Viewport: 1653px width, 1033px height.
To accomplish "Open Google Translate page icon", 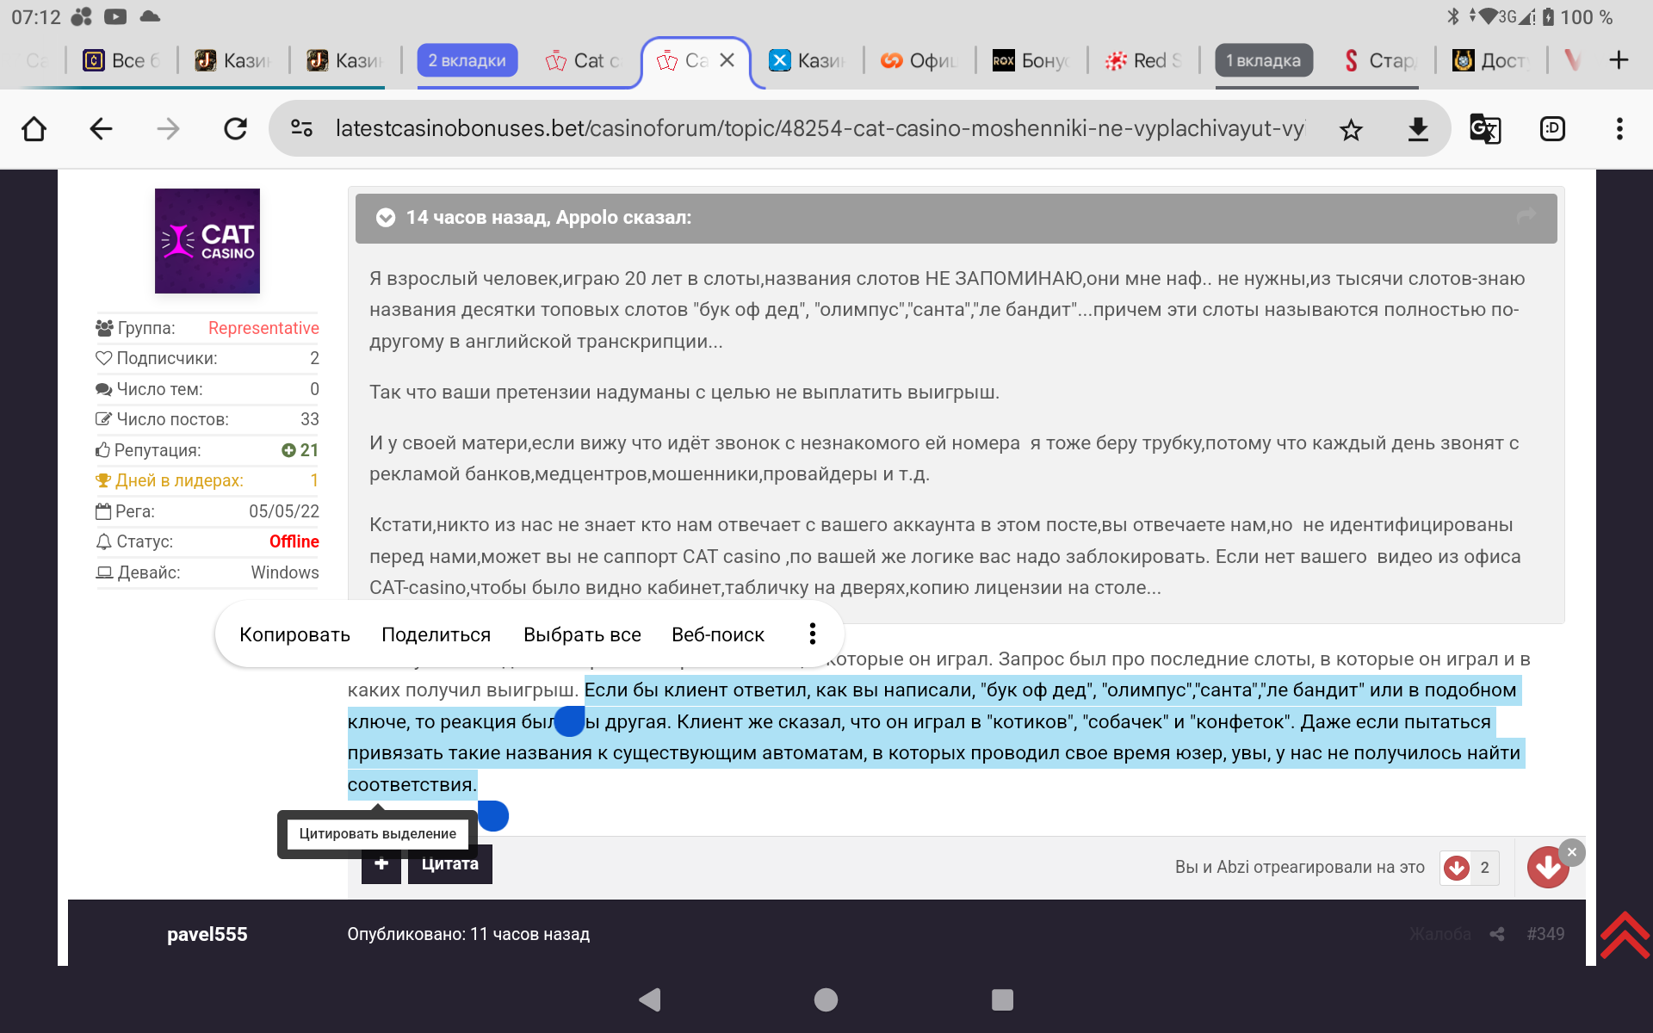I will click(1484, 129).
